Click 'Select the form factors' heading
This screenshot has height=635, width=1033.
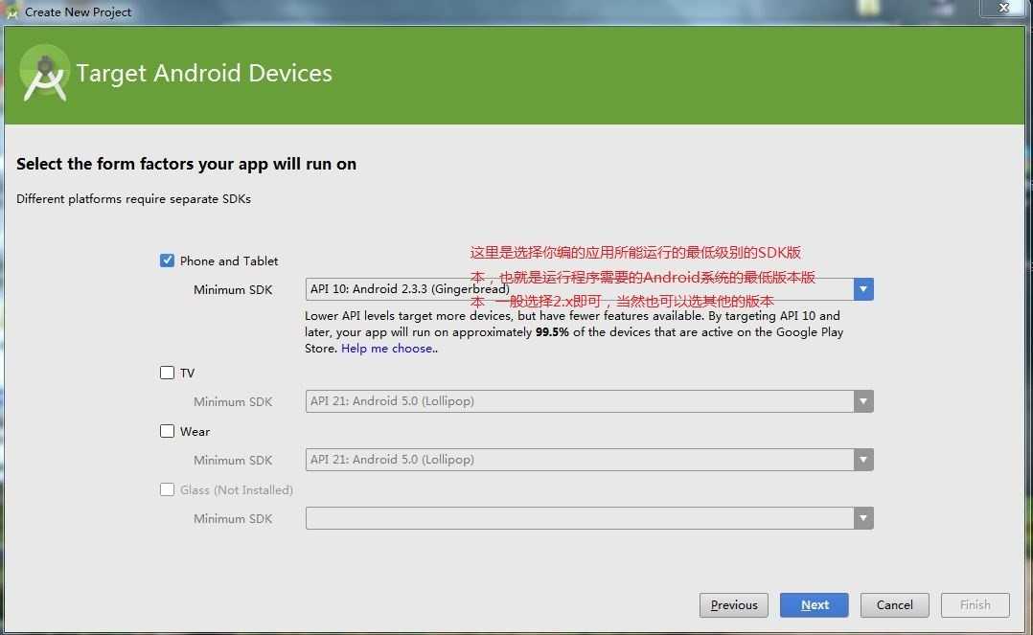[187, 164]
